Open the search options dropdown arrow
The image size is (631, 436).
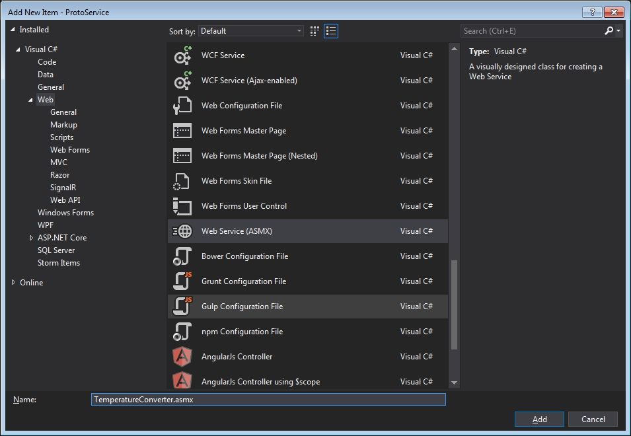coord(618,30)
